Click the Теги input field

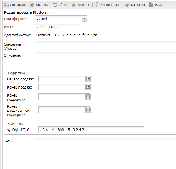pos(106,141)
